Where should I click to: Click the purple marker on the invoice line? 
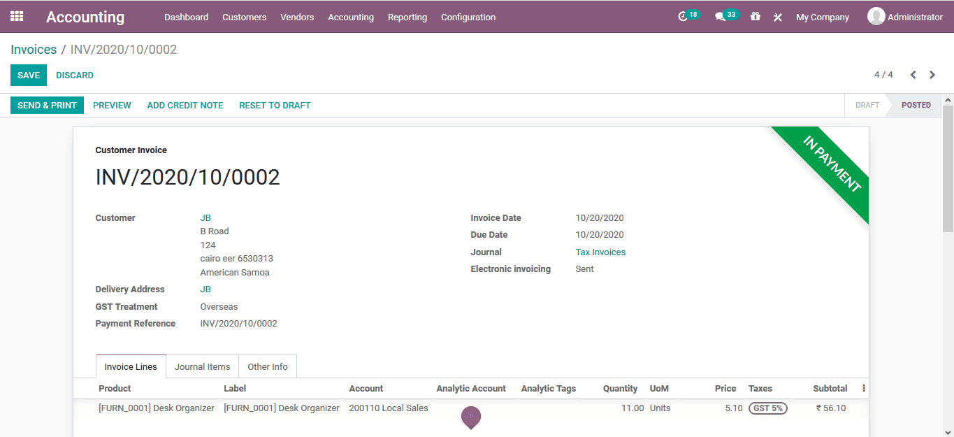[x=470, y=417]
